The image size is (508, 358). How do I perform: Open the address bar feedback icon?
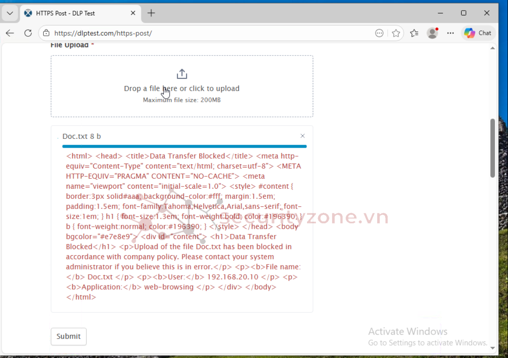tap(379, 33)
